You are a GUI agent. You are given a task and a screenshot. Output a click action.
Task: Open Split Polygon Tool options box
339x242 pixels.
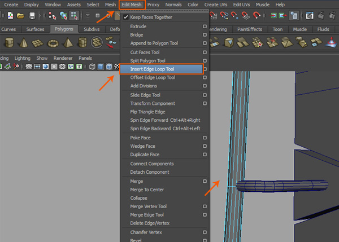[x=205, y=61]
